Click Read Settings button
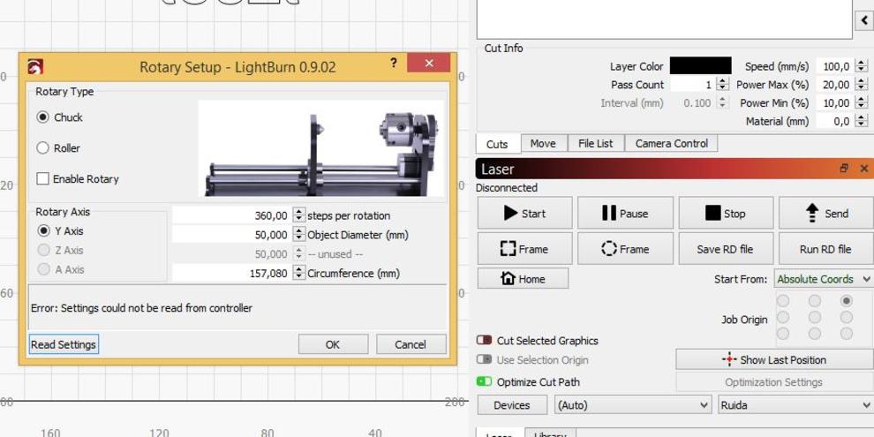The height and width of the screenshot is (437, 874). (x=64, y=344)
